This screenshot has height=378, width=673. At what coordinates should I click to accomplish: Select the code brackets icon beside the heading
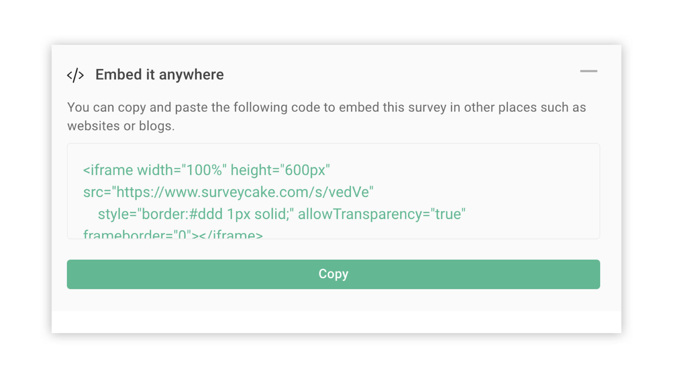pyautogui.click(x=76, y=74)
